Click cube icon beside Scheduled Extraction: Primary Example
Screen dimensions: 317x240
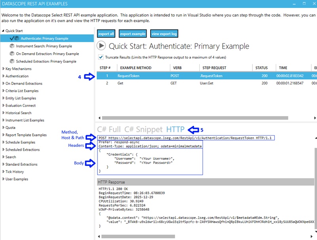pos(13,61)
